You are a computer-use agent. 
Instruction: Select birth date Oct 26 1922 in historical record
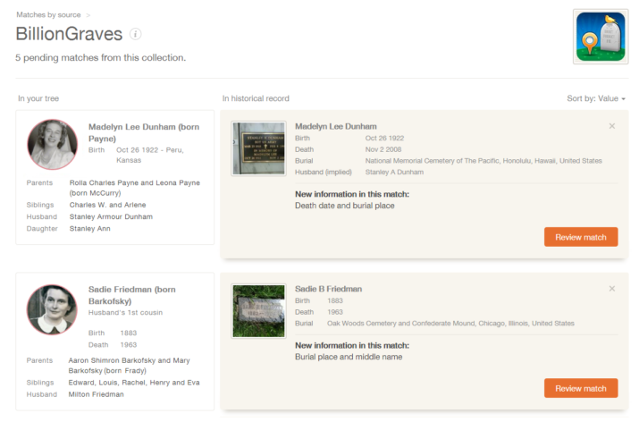(384, 139)
